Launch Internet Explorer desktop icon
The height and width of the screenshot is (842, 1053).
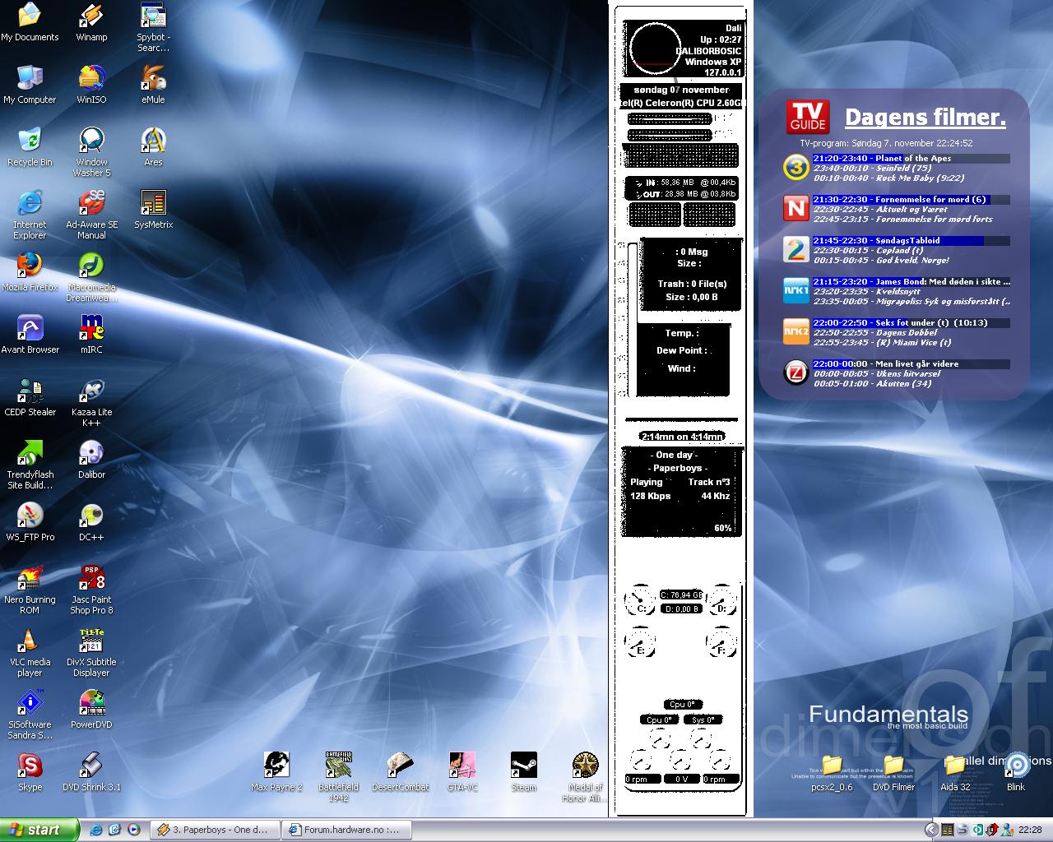[x=30, y=215]
